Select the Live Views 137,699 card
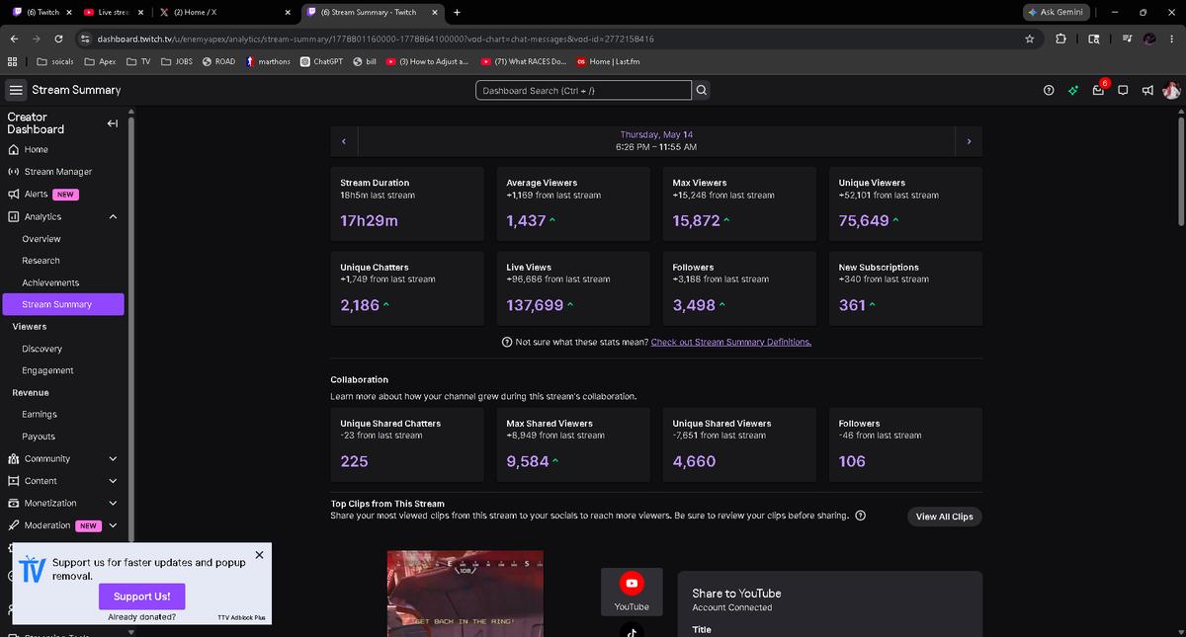Image resolution: width=1186 pixels, height=637 pixels. [573, 288]
